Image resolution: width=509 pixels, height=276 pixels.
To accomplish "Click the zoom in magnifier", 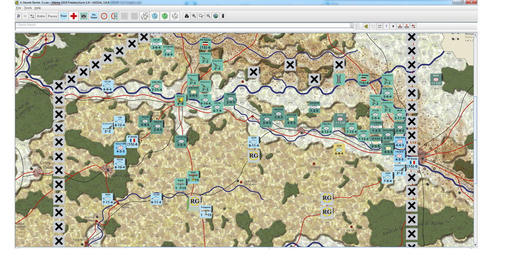I will 194,16.
